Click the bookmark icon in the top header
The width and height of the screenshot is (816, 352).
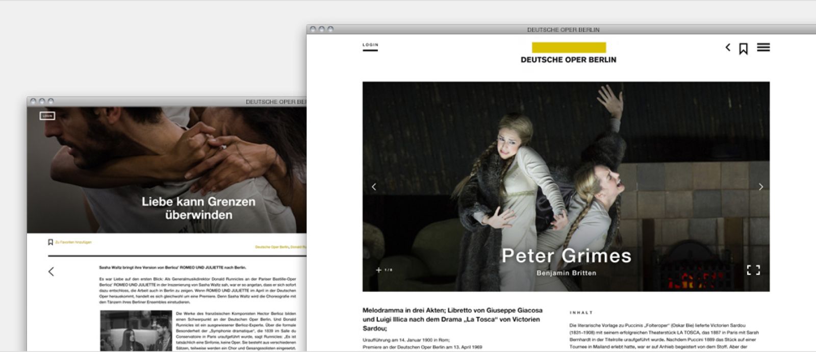[x=744, y=48]
